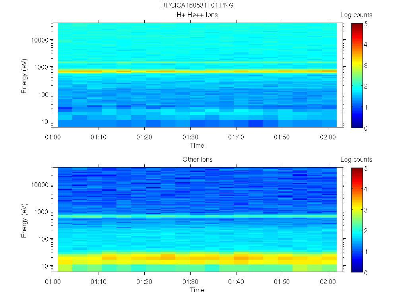Click the "Time" axis label under H+ He++ Ions plot
This screenshot has width=407, height=305.
(197, 145)
